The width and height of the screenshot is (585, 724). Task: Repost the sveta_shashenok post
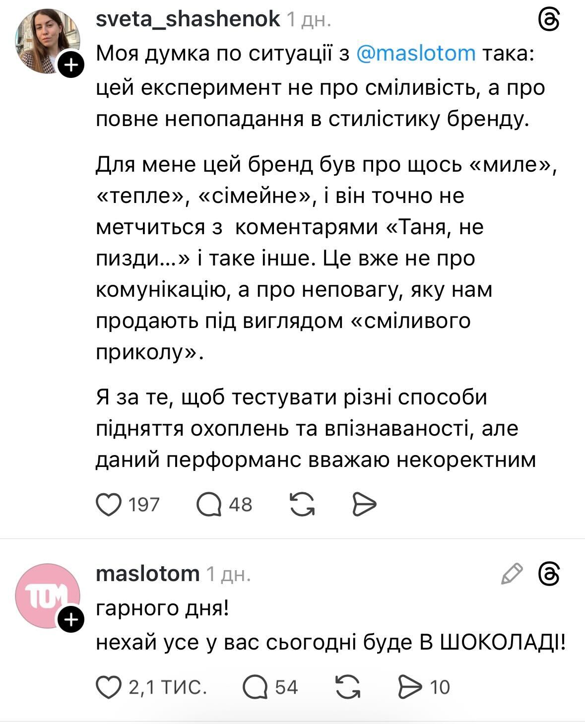tap(302, 504)
